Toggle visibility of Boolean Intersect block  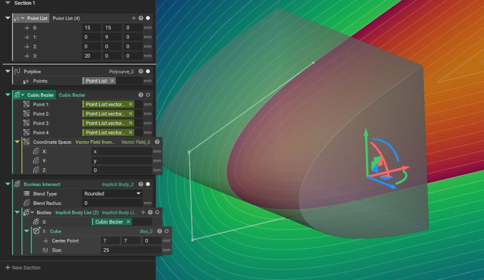[148, 184]
